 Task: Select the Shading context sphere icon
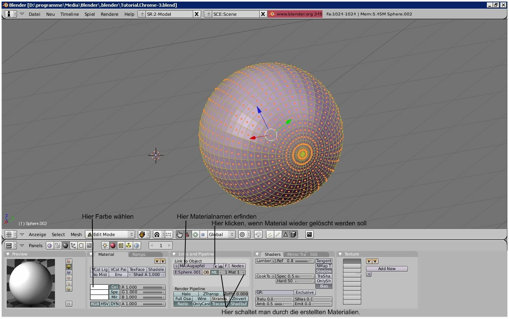65,246
